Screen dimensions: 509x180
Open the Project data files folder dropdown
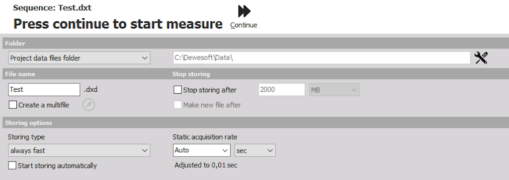click(79, 58)
